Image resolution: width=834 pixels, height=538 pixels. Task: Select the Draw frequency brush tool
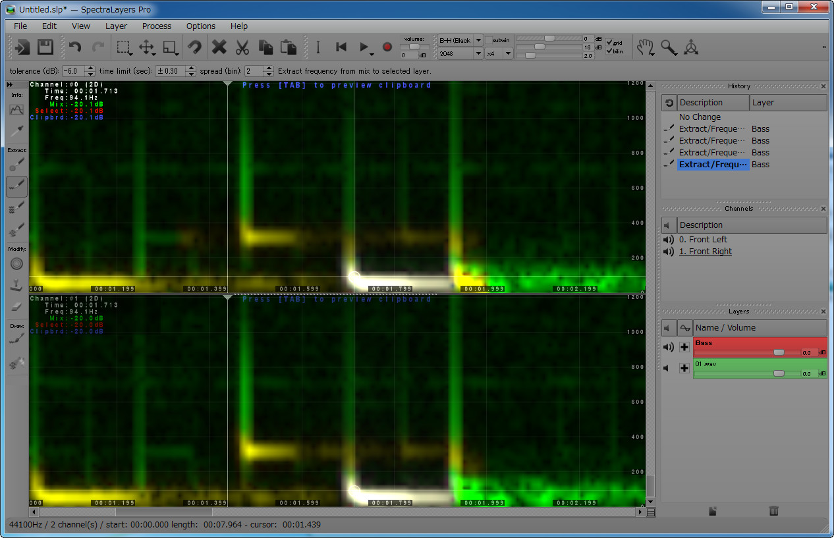point(16,340)
